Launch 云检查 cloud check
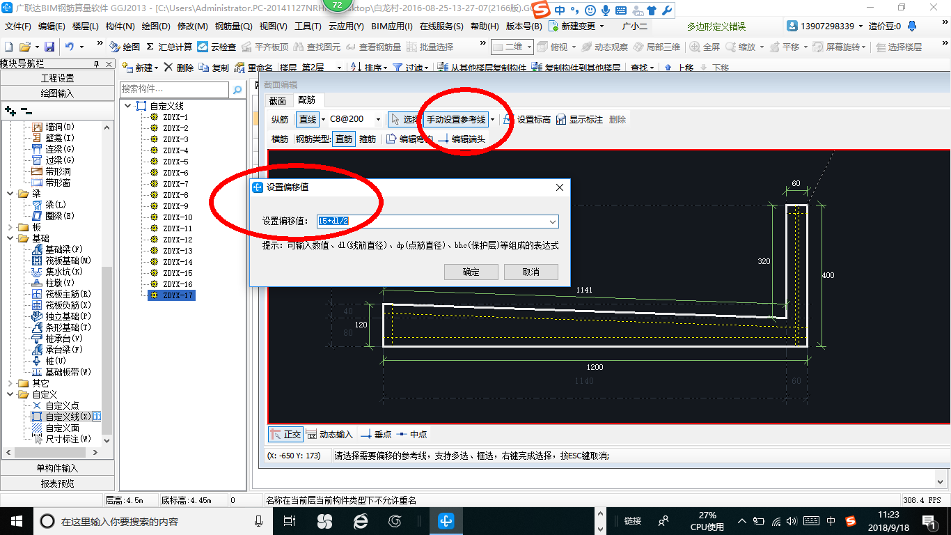This screenshot has width=951, height=535. click(x=217, y=47)
